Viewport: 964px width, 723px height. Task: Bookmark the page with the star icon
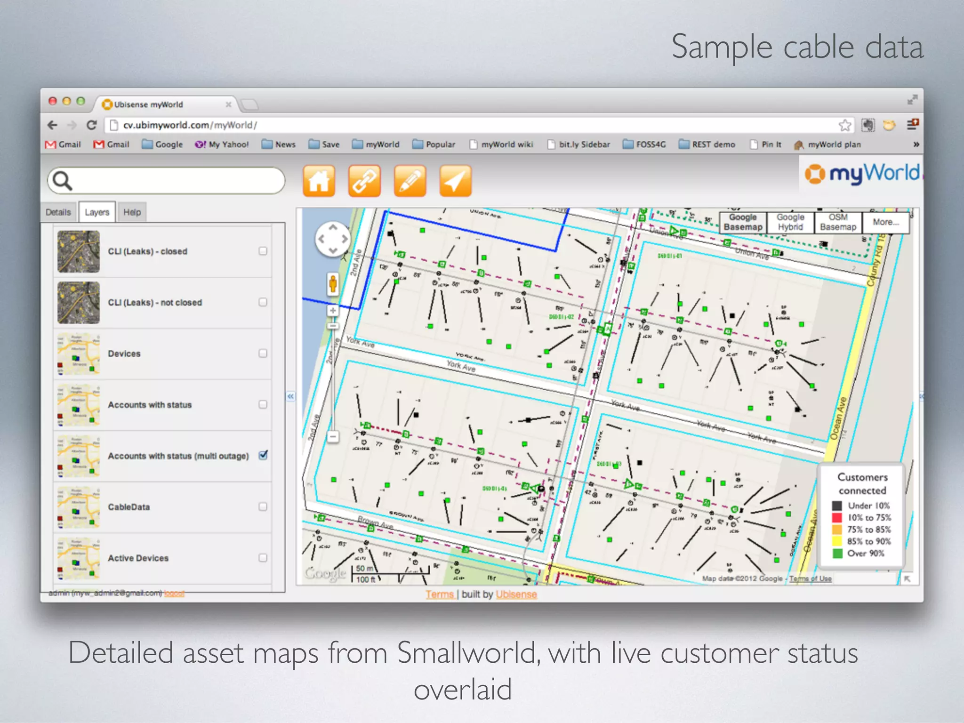click(x=845, y=125)
